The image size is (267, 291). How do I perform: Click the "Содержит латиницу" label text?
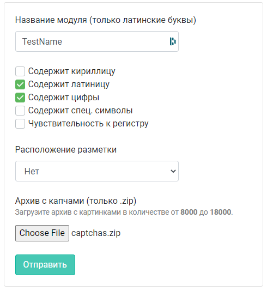[69, 84]
